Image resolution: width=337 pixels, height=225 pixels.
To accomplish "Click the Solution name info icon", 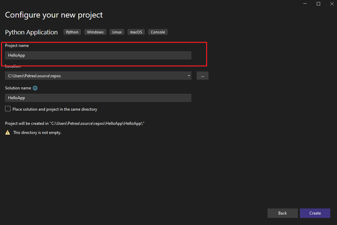I will click(x=35, y=88).
